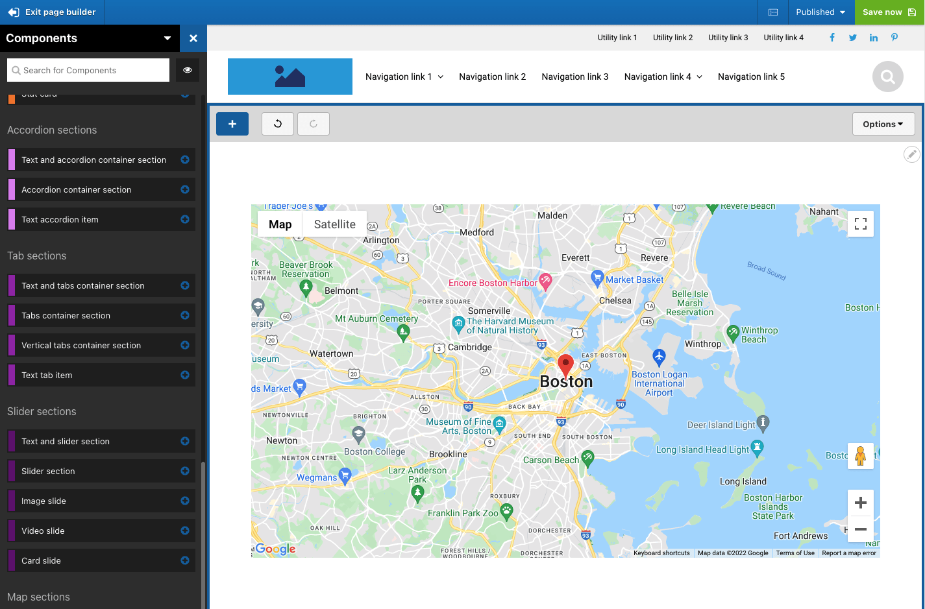Screen dimensions: 925x609
Task: Click the Save now button
Action: click(x=889, y=12)
